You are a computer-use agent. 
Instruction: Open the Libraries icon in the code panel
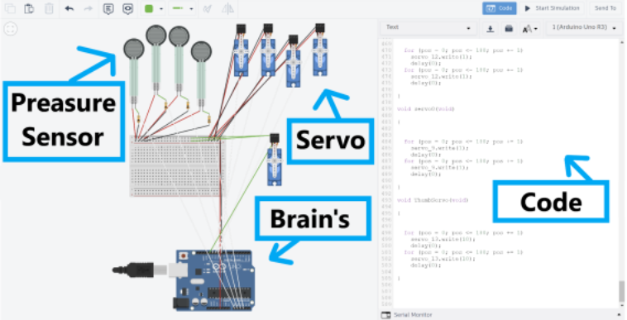point(509,28)
